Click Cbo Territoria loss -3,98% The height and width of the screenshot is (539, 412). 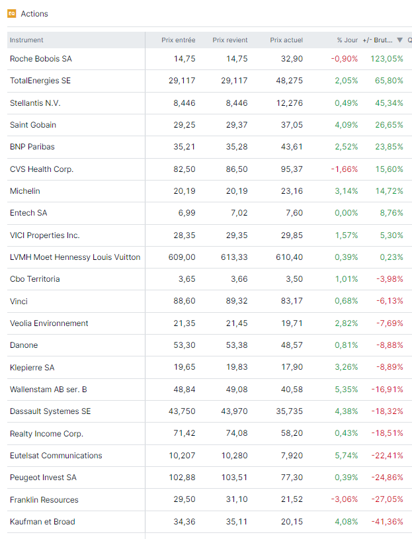tap(390, 279)
